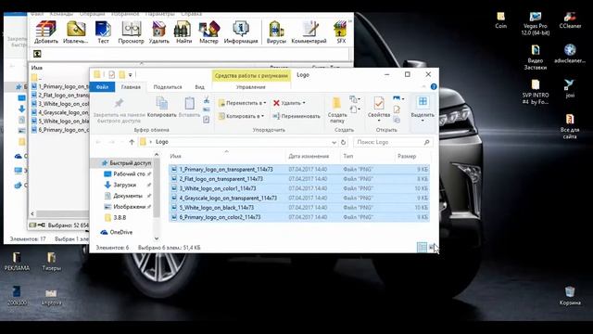Open the Manage (Управление) tab
593x334 pixels.
[251, 87]
